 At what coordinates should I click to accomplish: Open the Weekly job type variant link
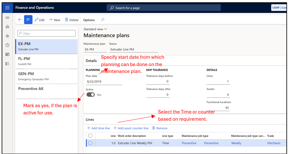click(236, 143)
